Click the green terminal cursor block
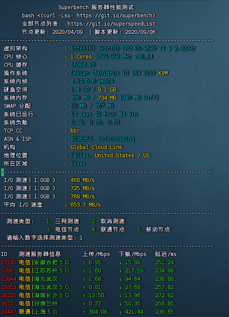 (3, 172)
